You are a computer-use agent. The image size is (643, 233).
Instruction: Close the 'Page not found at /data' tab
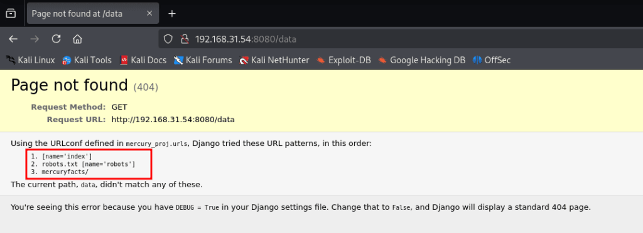click(149, 14)
